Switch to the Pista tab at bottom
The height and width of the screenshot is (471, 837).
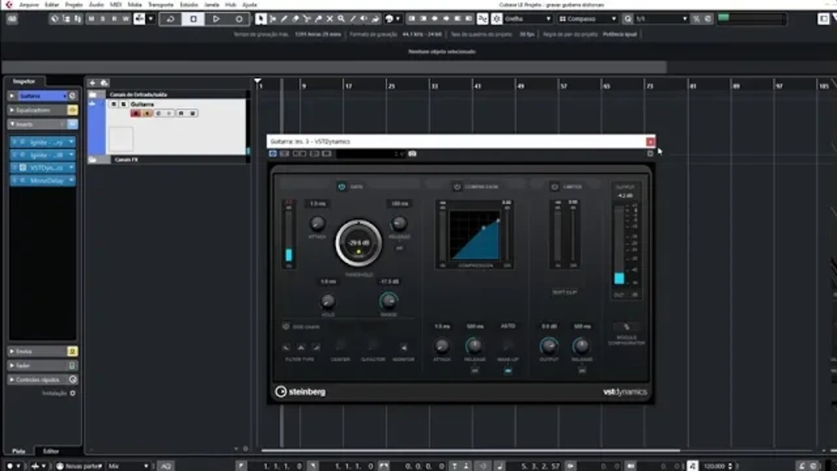click(19, 451)
